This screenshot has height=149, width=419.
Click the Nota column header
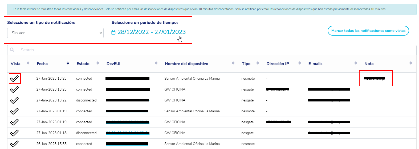coord(369,64)
